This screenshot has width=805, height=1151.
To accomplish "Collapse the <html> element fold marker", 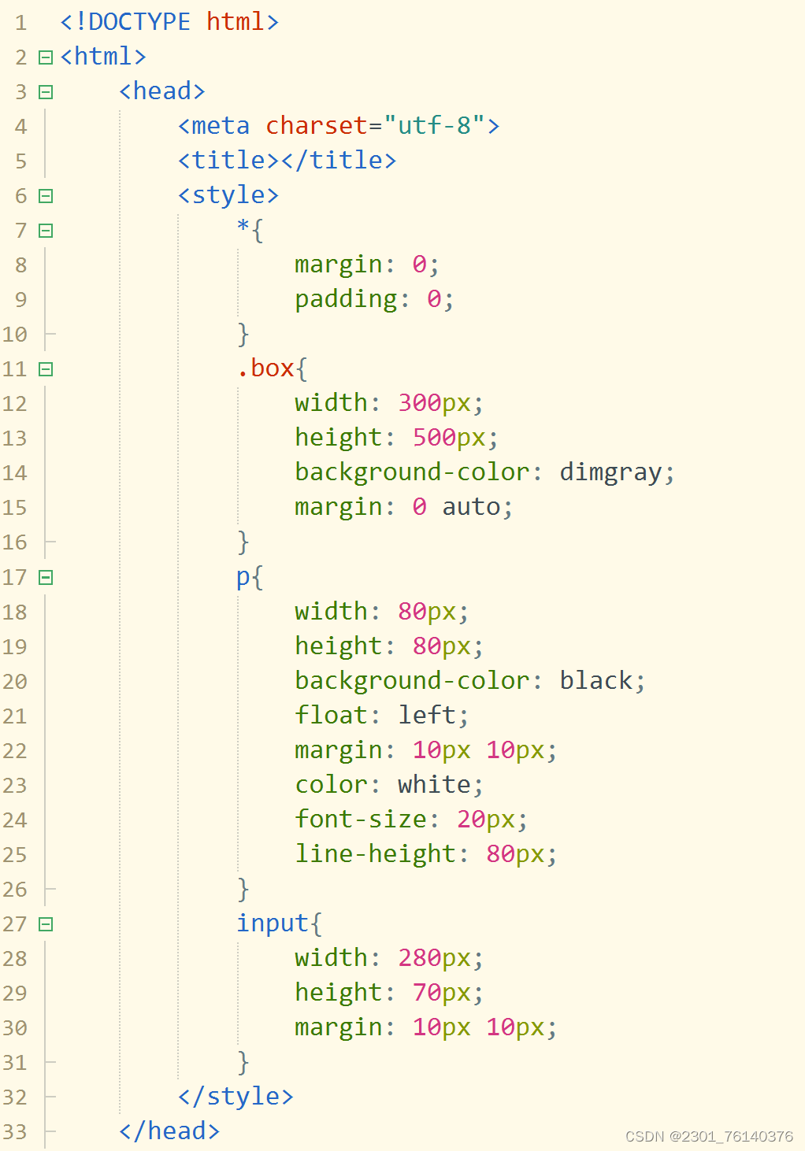I will (x=45, y=57).
